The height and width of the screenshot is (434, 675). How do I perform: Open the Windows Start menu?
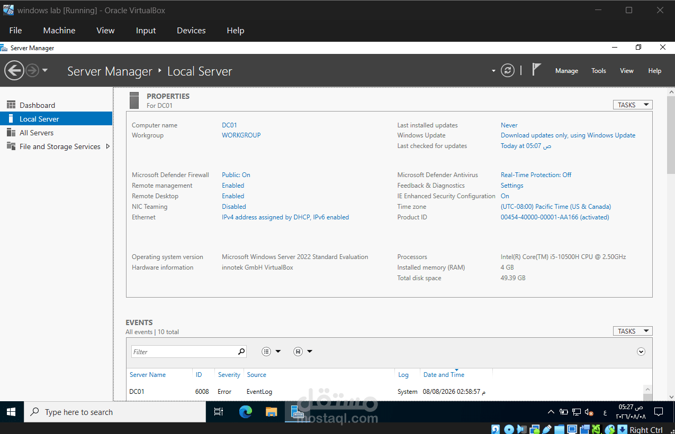point(11,412)
